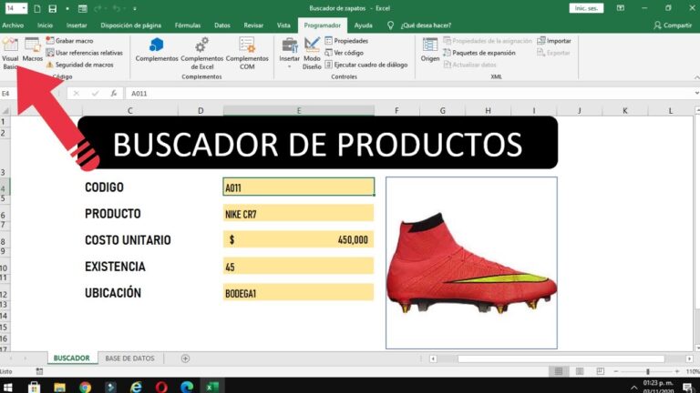Viewport: 700px width, 393px height.
Task: Switch to the BASE DE DATOS sheet
Action: 130,358
